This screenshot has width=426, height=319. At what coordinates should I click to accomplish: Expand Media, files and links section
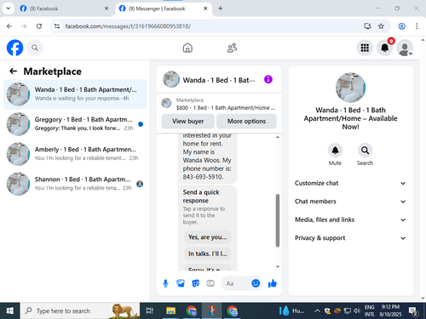click(x=350, y=219)
